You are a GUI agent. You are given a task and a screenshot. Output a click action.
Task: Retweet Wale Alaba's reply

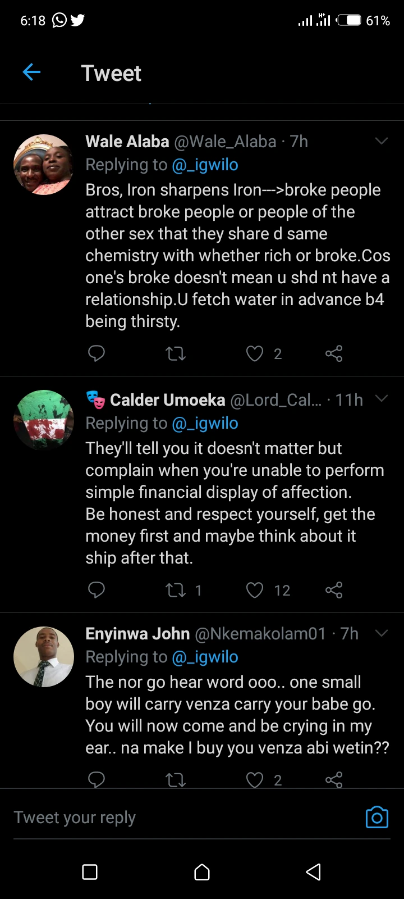click(x=176, y=353)
